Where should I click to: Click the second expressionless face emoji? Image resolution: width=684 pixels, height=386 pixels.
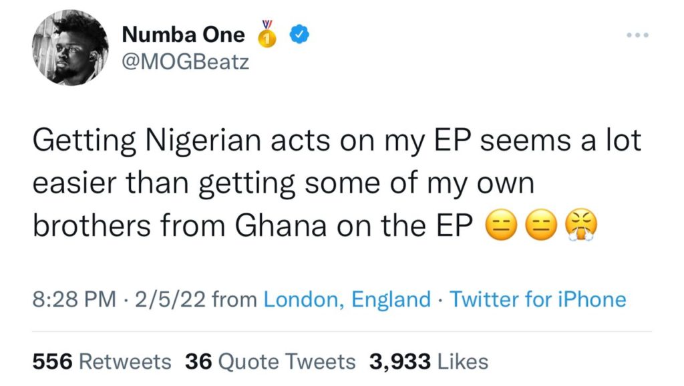pos(541,225)
